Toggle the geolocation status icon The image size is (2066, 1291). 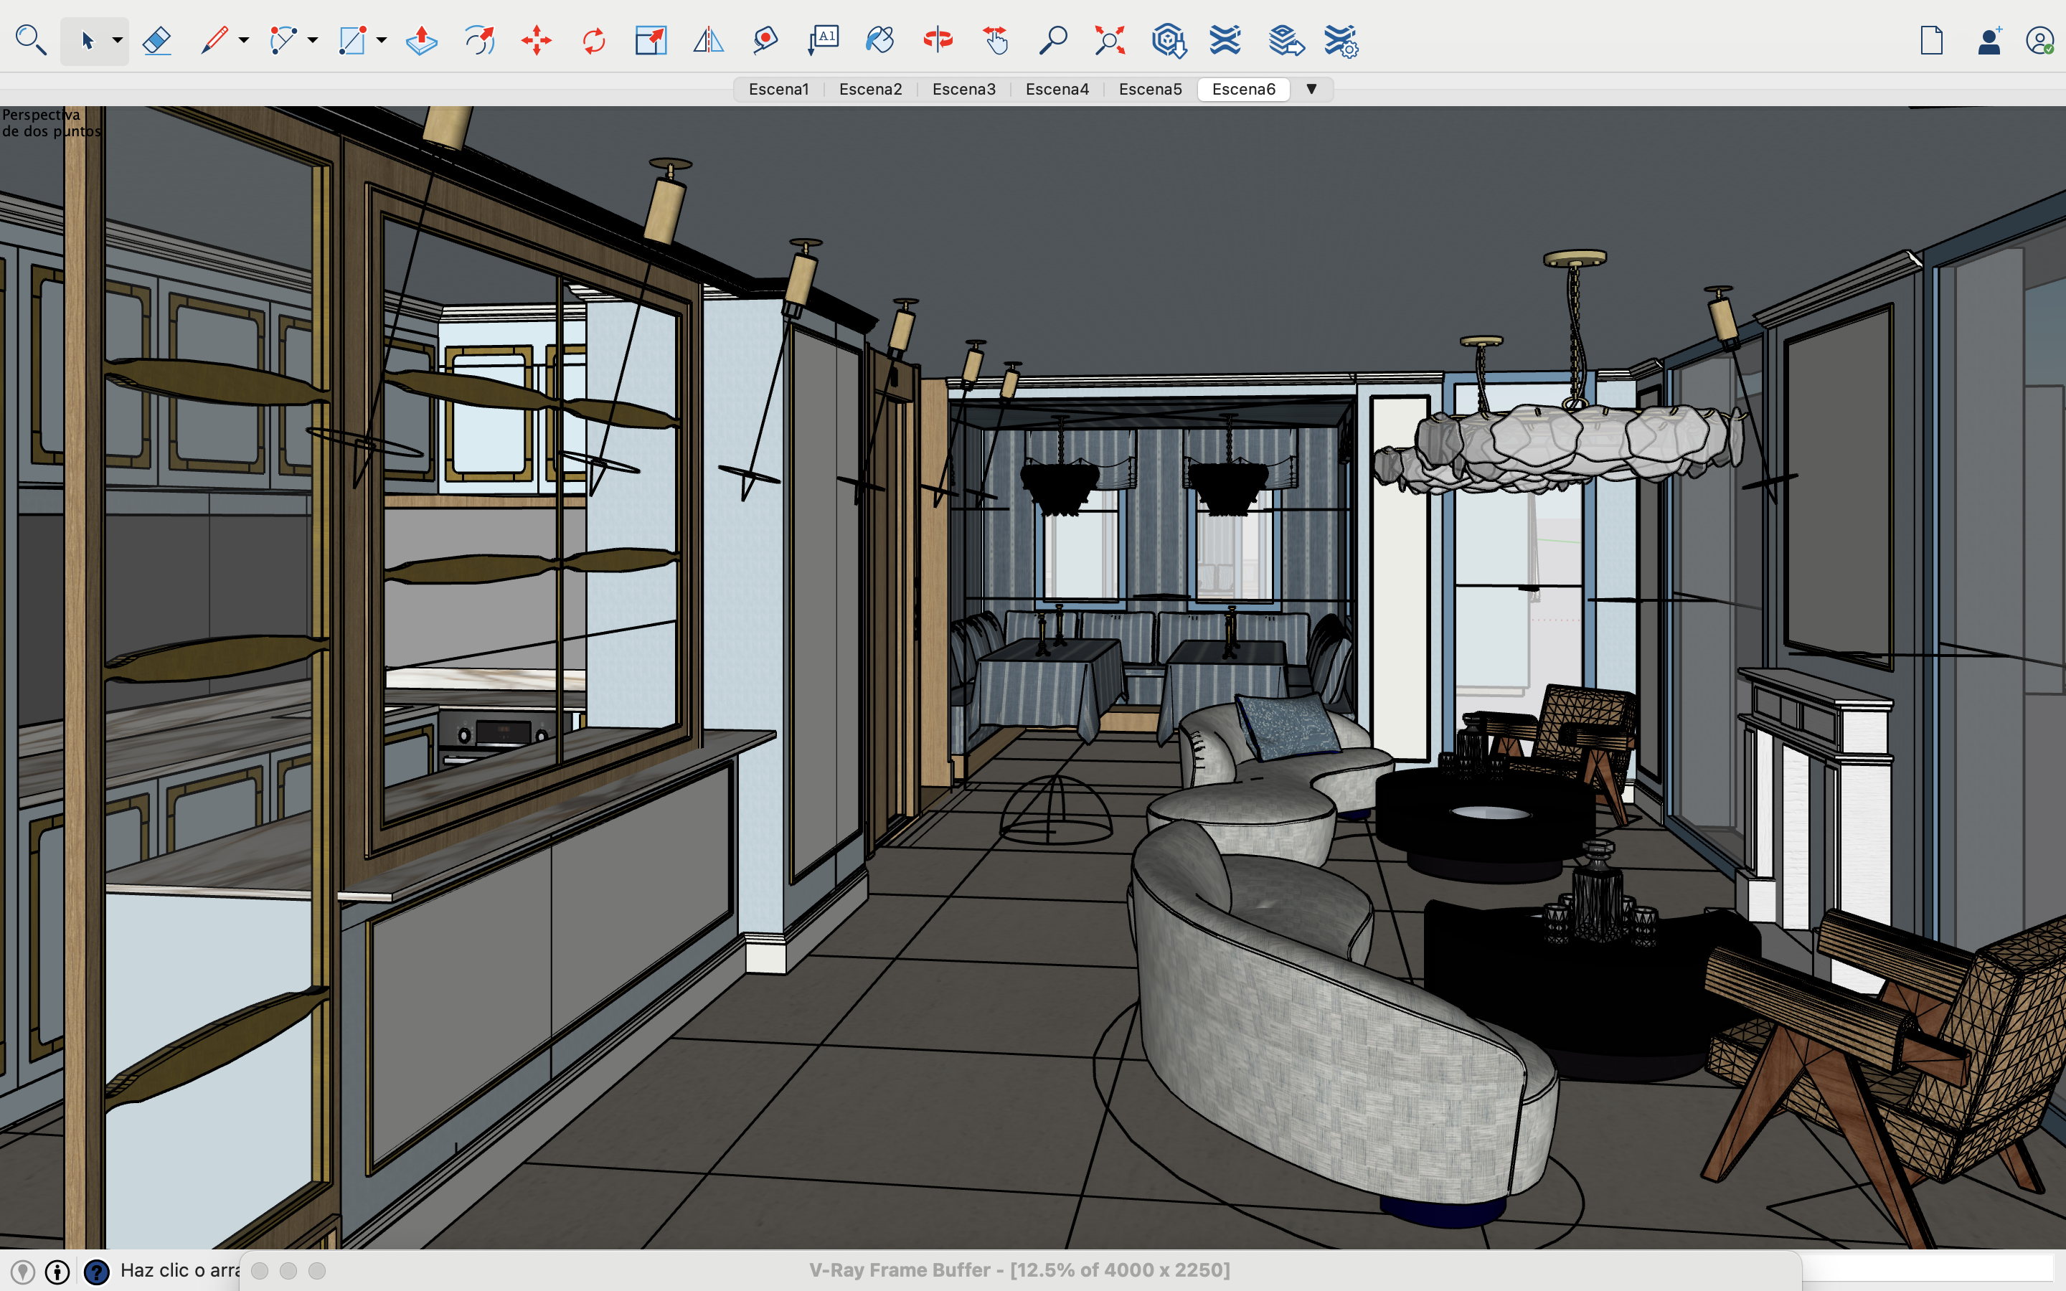click(x=23, y=1272)
